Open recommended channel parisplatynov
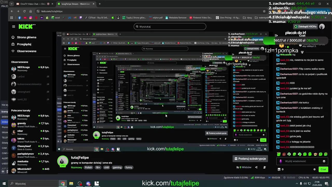Viewport: 332px width, 187px height. coord(30,155)
